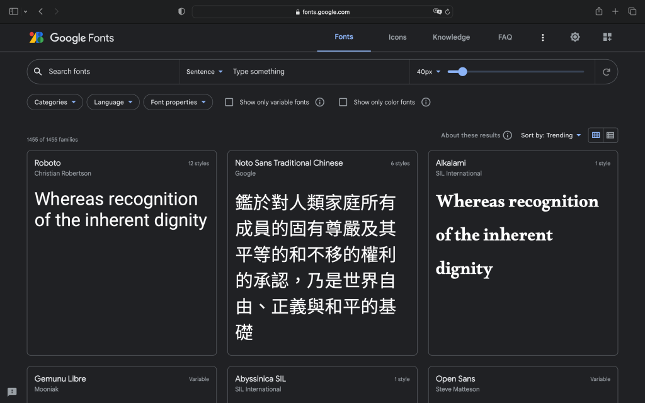Switch to grid view layout
Viewport: 645px width, 403px height.
(596, 135)
